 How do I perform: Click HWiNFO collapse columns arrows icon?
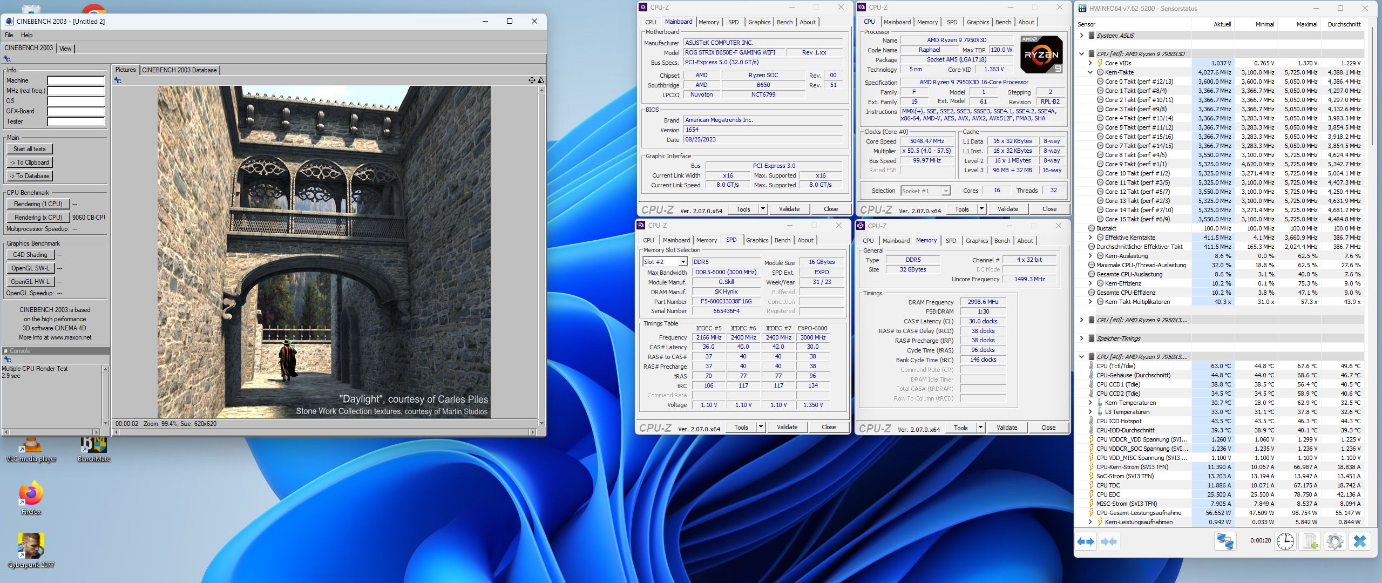point(1108,541)
